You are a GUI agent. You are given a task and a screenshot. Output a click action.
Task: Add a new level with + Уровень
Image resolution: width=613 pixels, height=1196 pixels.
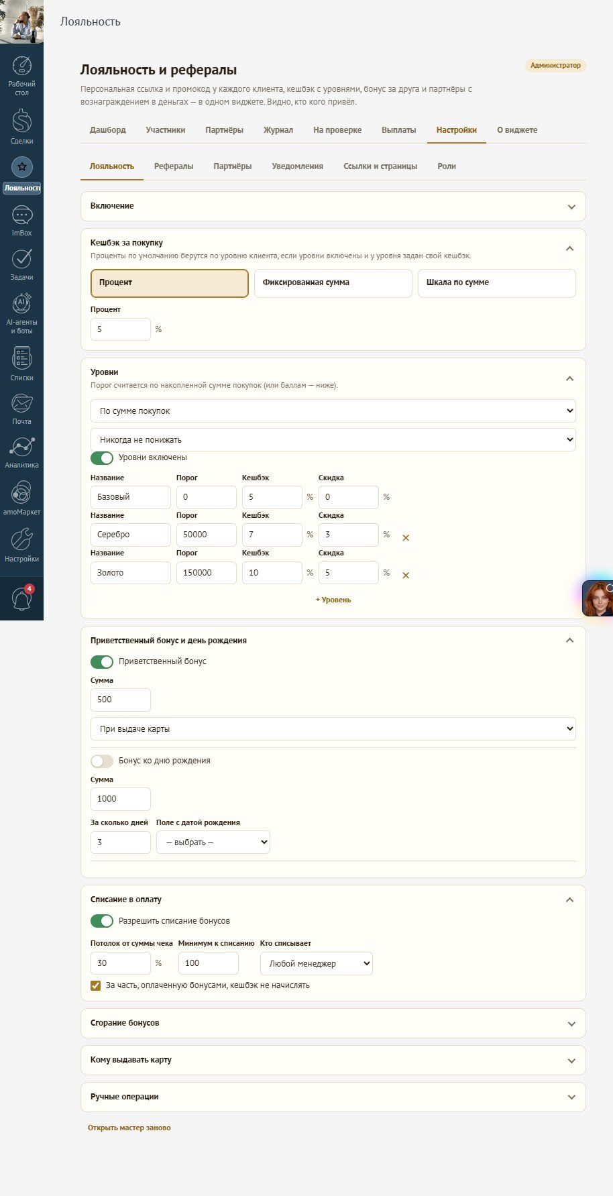333,600
